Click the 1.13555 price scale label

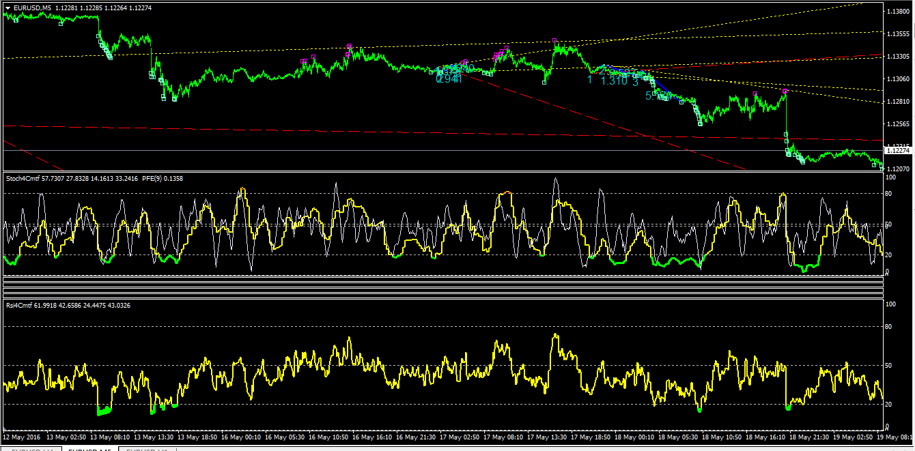pyautogui.click(x=899, y=34)
